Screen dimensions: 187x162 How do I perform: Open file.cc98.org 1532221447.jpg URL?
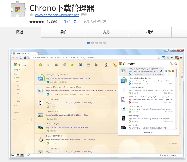(67, 115)
